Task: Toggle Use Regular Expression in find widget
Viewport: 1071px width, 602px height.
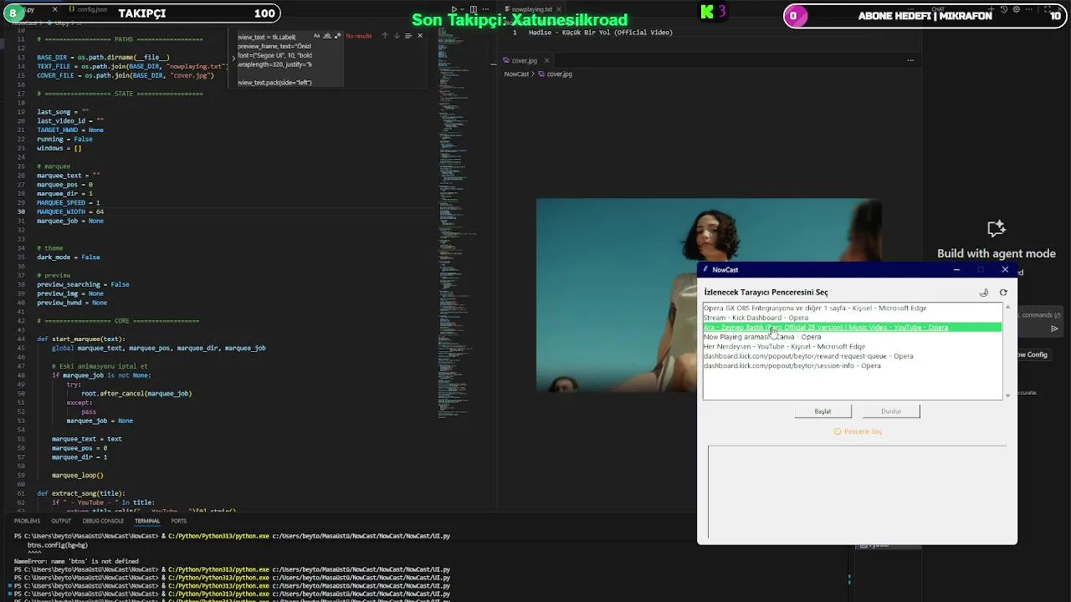Action: point(337,36)
